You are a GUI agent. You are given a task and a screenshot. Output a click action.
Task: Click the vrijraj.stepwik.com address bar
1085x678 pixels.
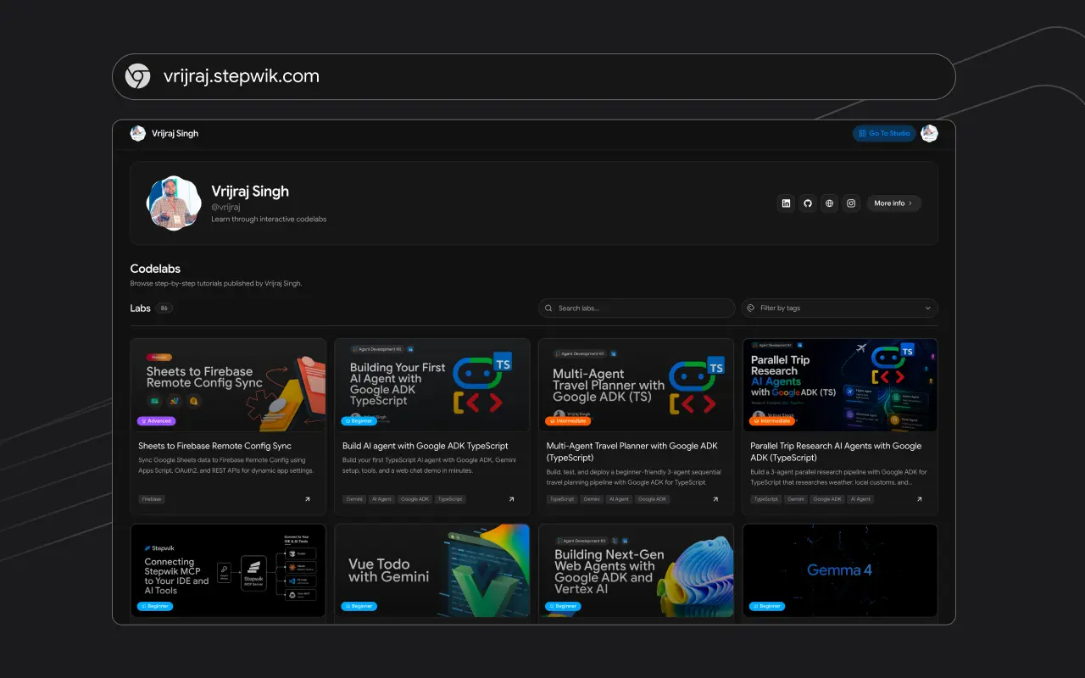[x=534, y=76]
